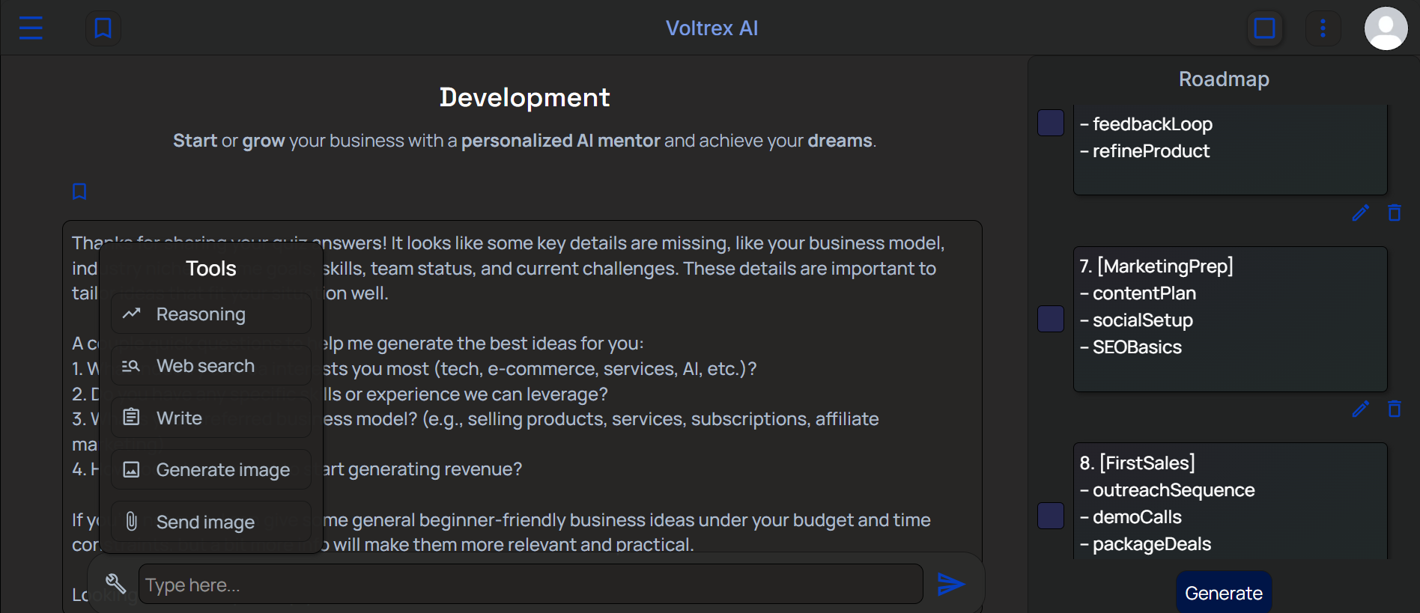
Task: Check the FirstSales step checkbox
Action: point(1051,516)
